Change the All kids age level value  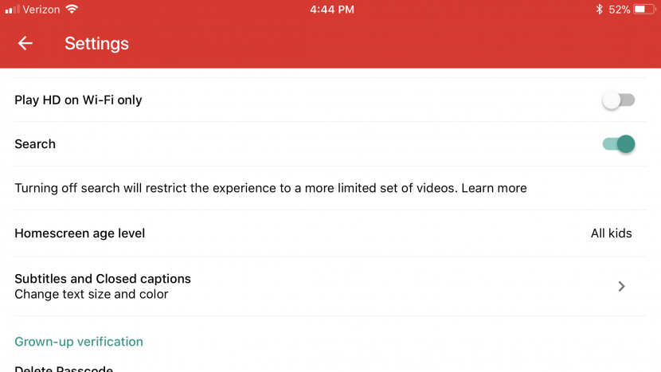pos(612,233)
